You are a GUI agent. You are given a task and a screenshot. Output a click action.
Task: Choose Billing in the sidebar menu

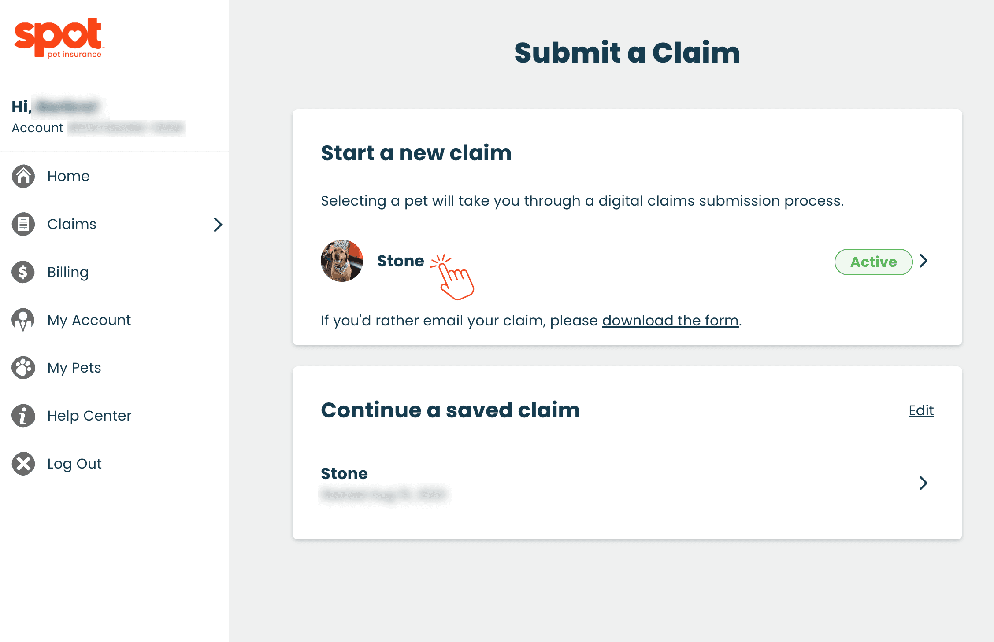pos(68,272)
